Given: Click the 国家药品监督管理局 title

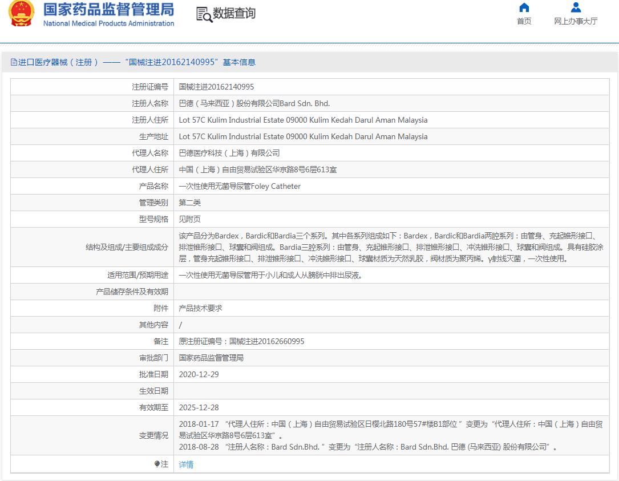Looking at the screenshot, I should [x=108, y=10].
